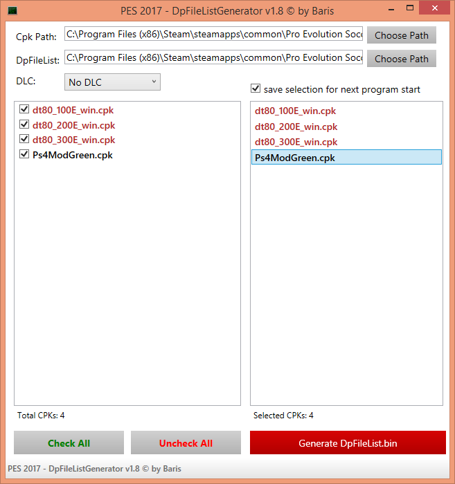Screen dimensions: 455x484
Task: Open the DLC dropdown showing No DLC
Action: point(112,82)
